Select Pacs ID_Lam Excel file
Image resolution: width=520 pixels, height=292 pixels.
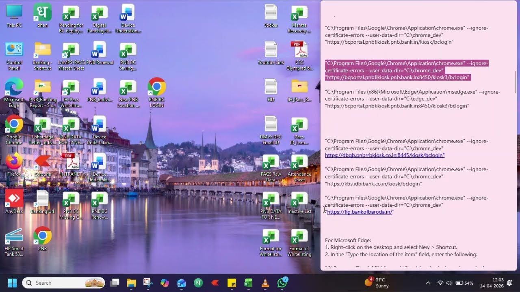coord(299,131)
